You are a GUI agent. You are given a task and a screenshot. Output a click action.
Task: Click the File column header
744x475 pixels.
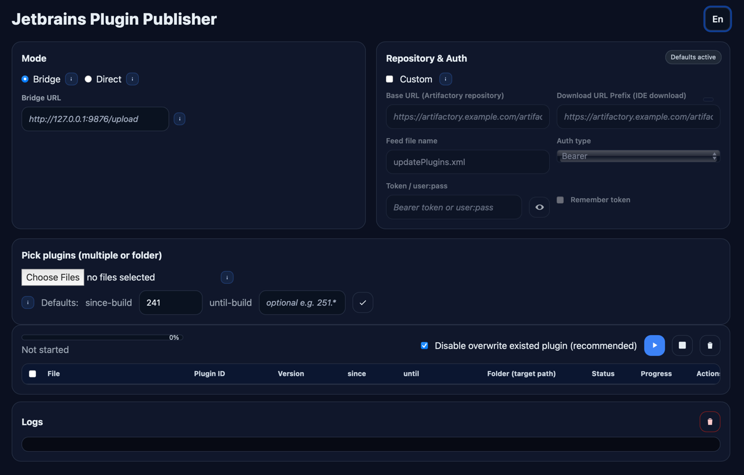point(54,374)
